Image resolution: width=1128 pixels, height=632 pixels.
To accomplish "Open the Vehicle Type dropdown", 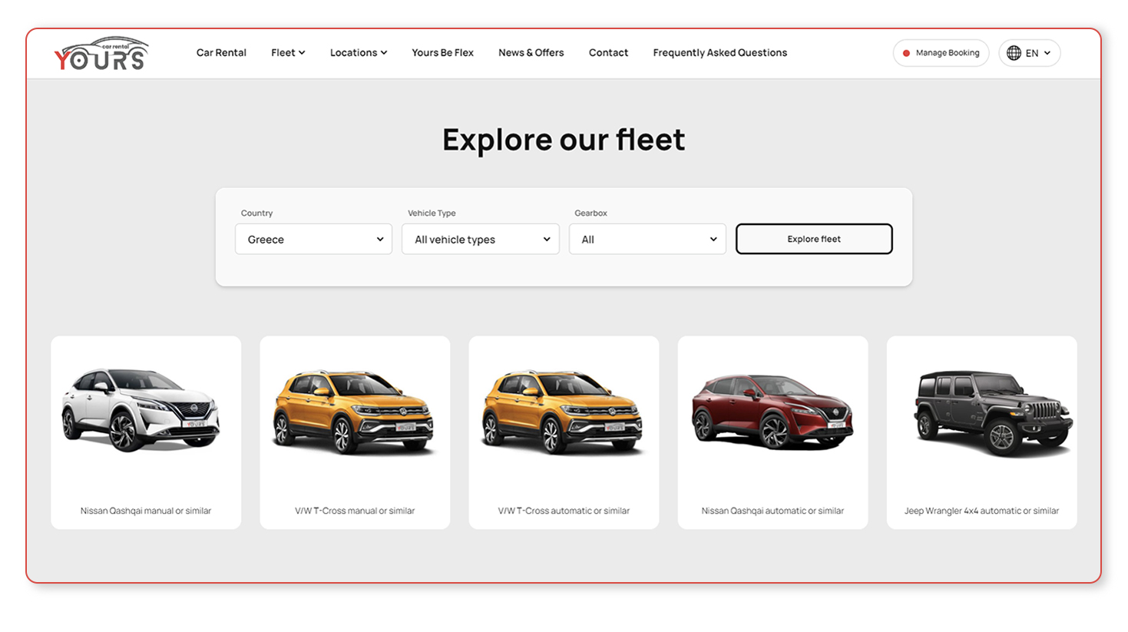I will [x=480, y=239].
